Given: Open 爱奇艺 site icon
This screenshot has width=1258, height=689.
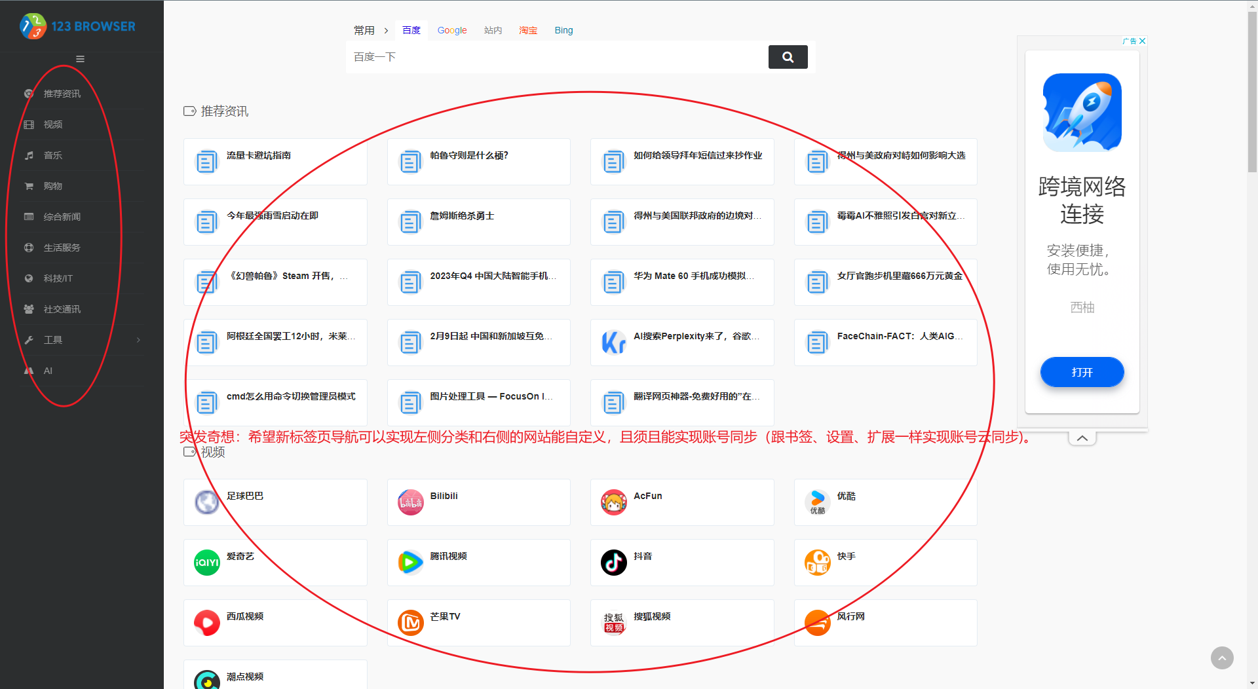Looking at the screenshot, I should click(207, 563).
